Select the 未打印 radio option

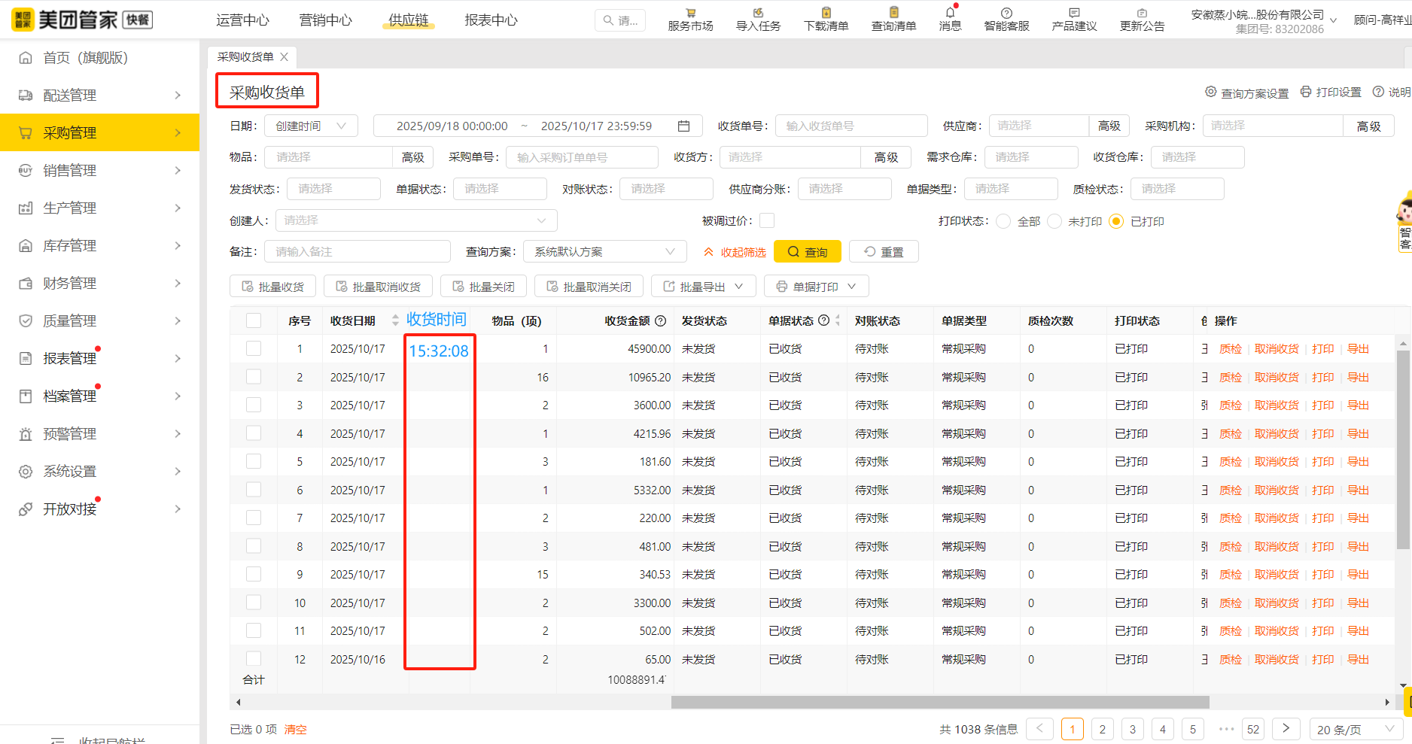click(x=1054, y=220)
